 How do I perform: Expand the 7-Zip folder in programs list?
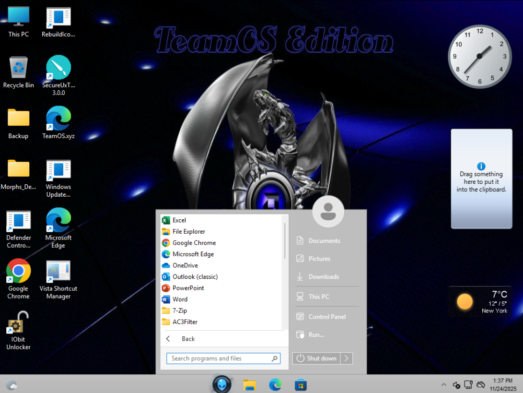180,310
